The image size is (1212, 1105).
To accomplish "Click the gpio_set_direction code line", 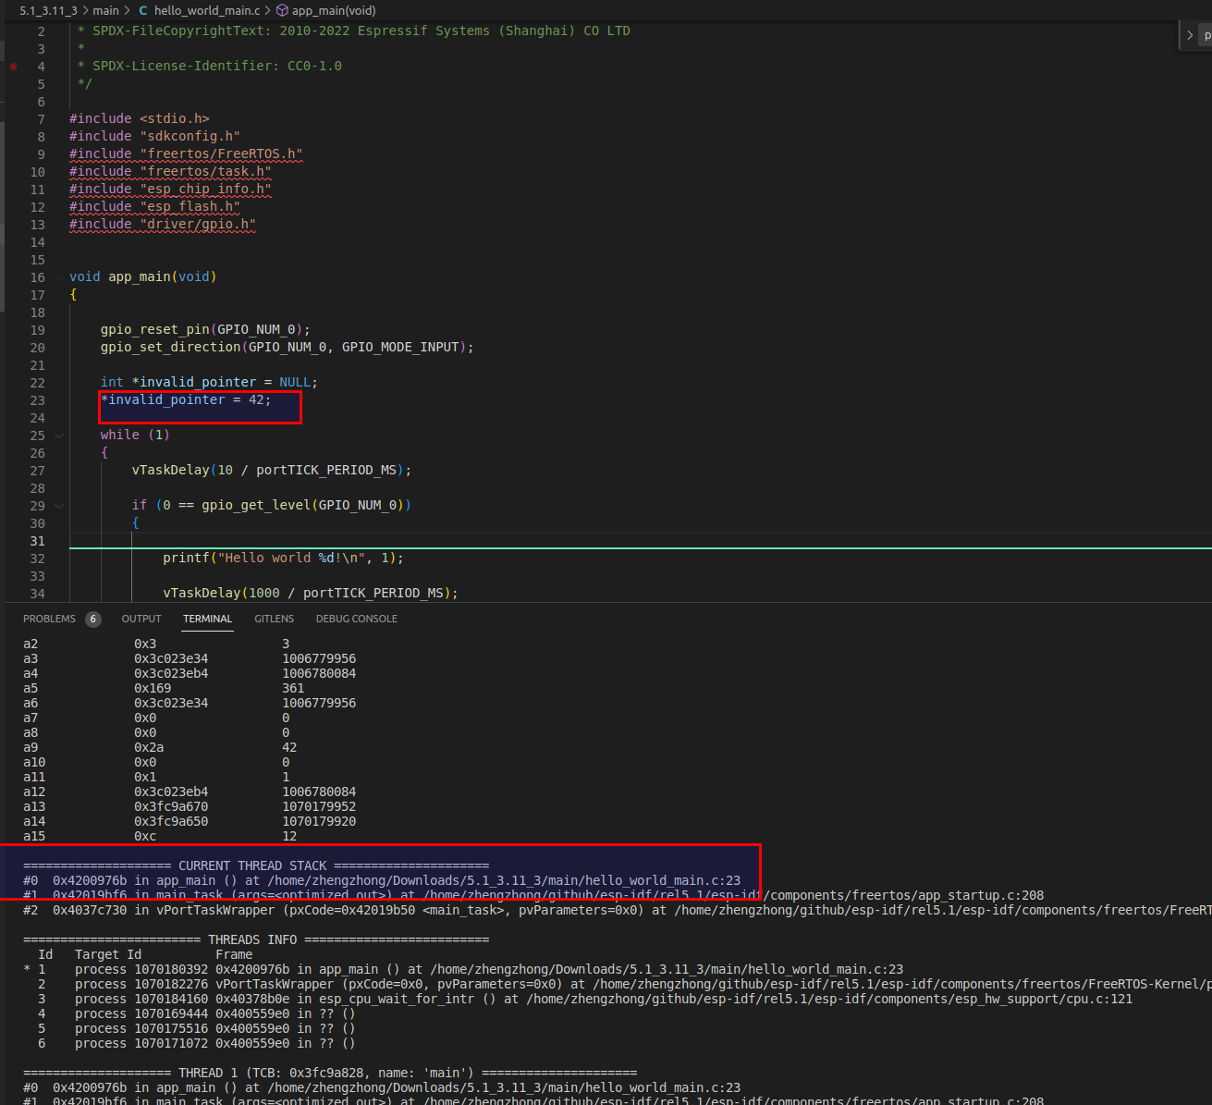I will [288, 347].
